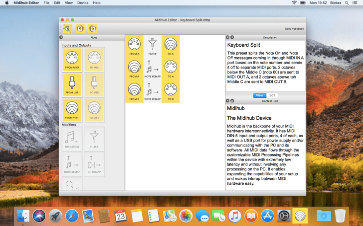This screenshot has width=363, height=226.
Task: Open the Apple menu
Action: click(x=6, y=3)
